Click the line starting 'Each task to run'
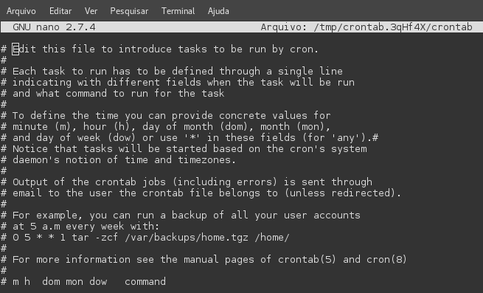 point(172,72)
